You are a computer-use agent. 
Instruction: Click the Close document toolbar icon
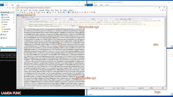(27, 12)
